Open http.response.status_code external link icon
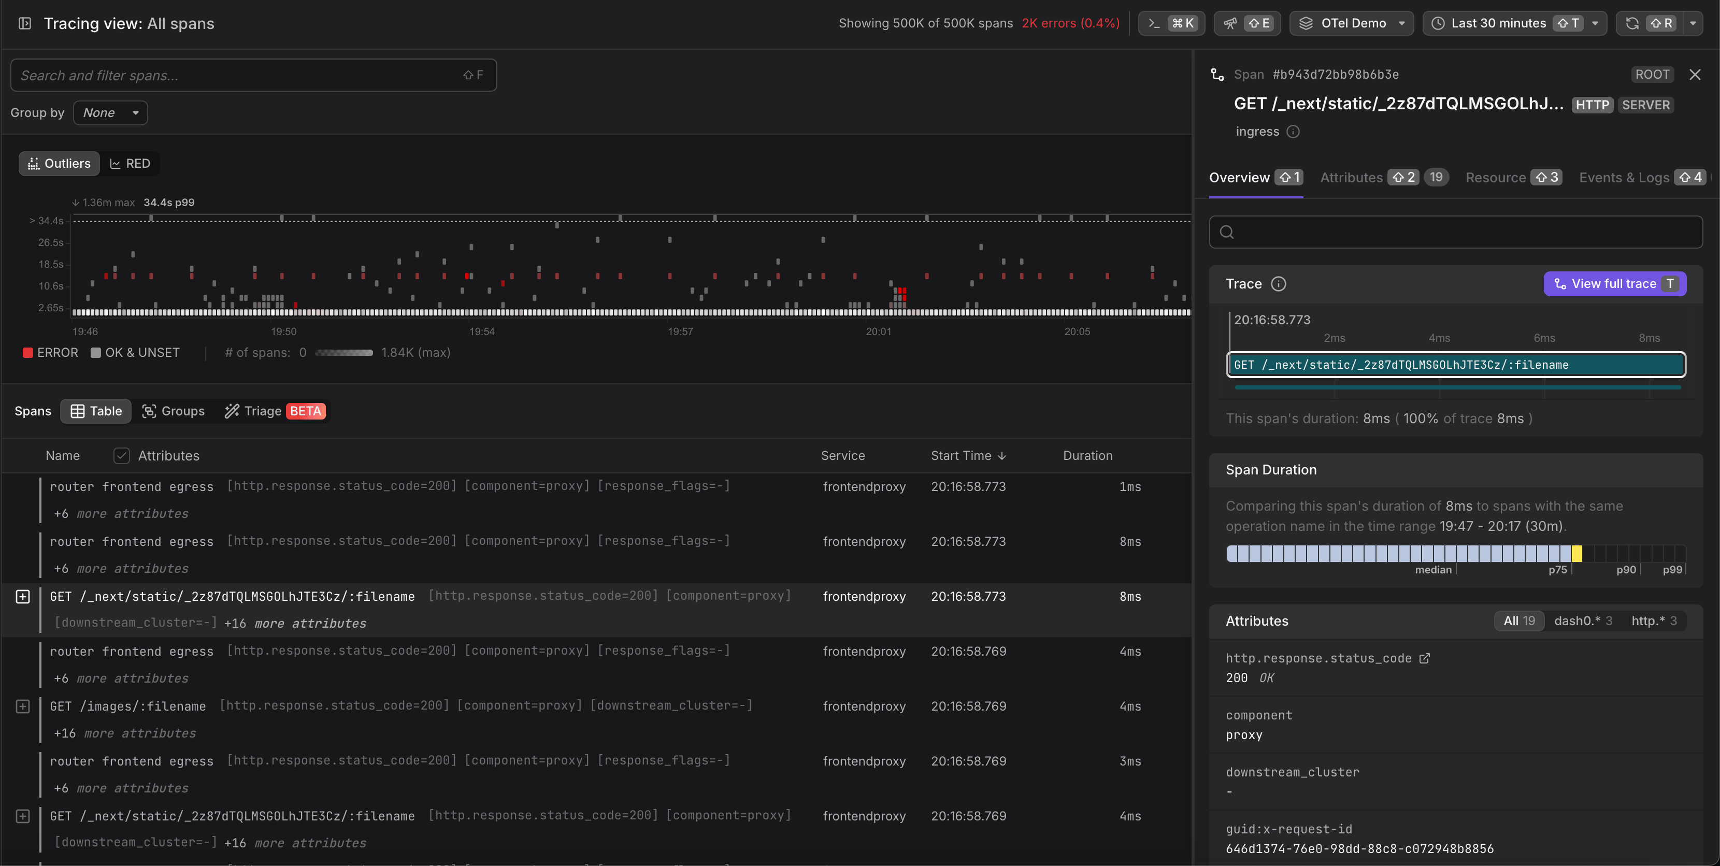Image resolution: width=1720 pixels, height=866 pixels. [x=1425, y=658]
